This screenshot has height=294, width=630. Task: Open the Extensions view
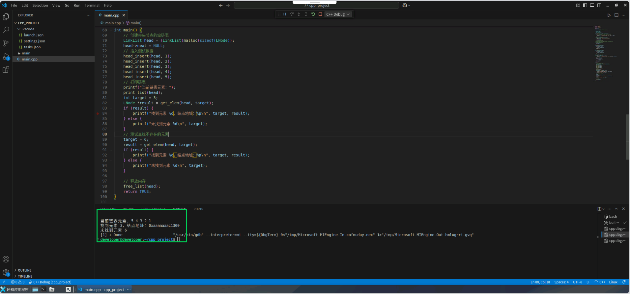[x=6, y=70]
